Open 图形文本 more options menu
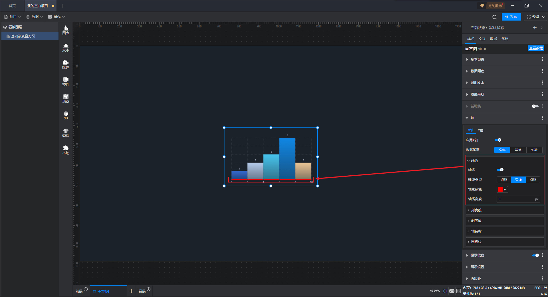 (542, 83)
